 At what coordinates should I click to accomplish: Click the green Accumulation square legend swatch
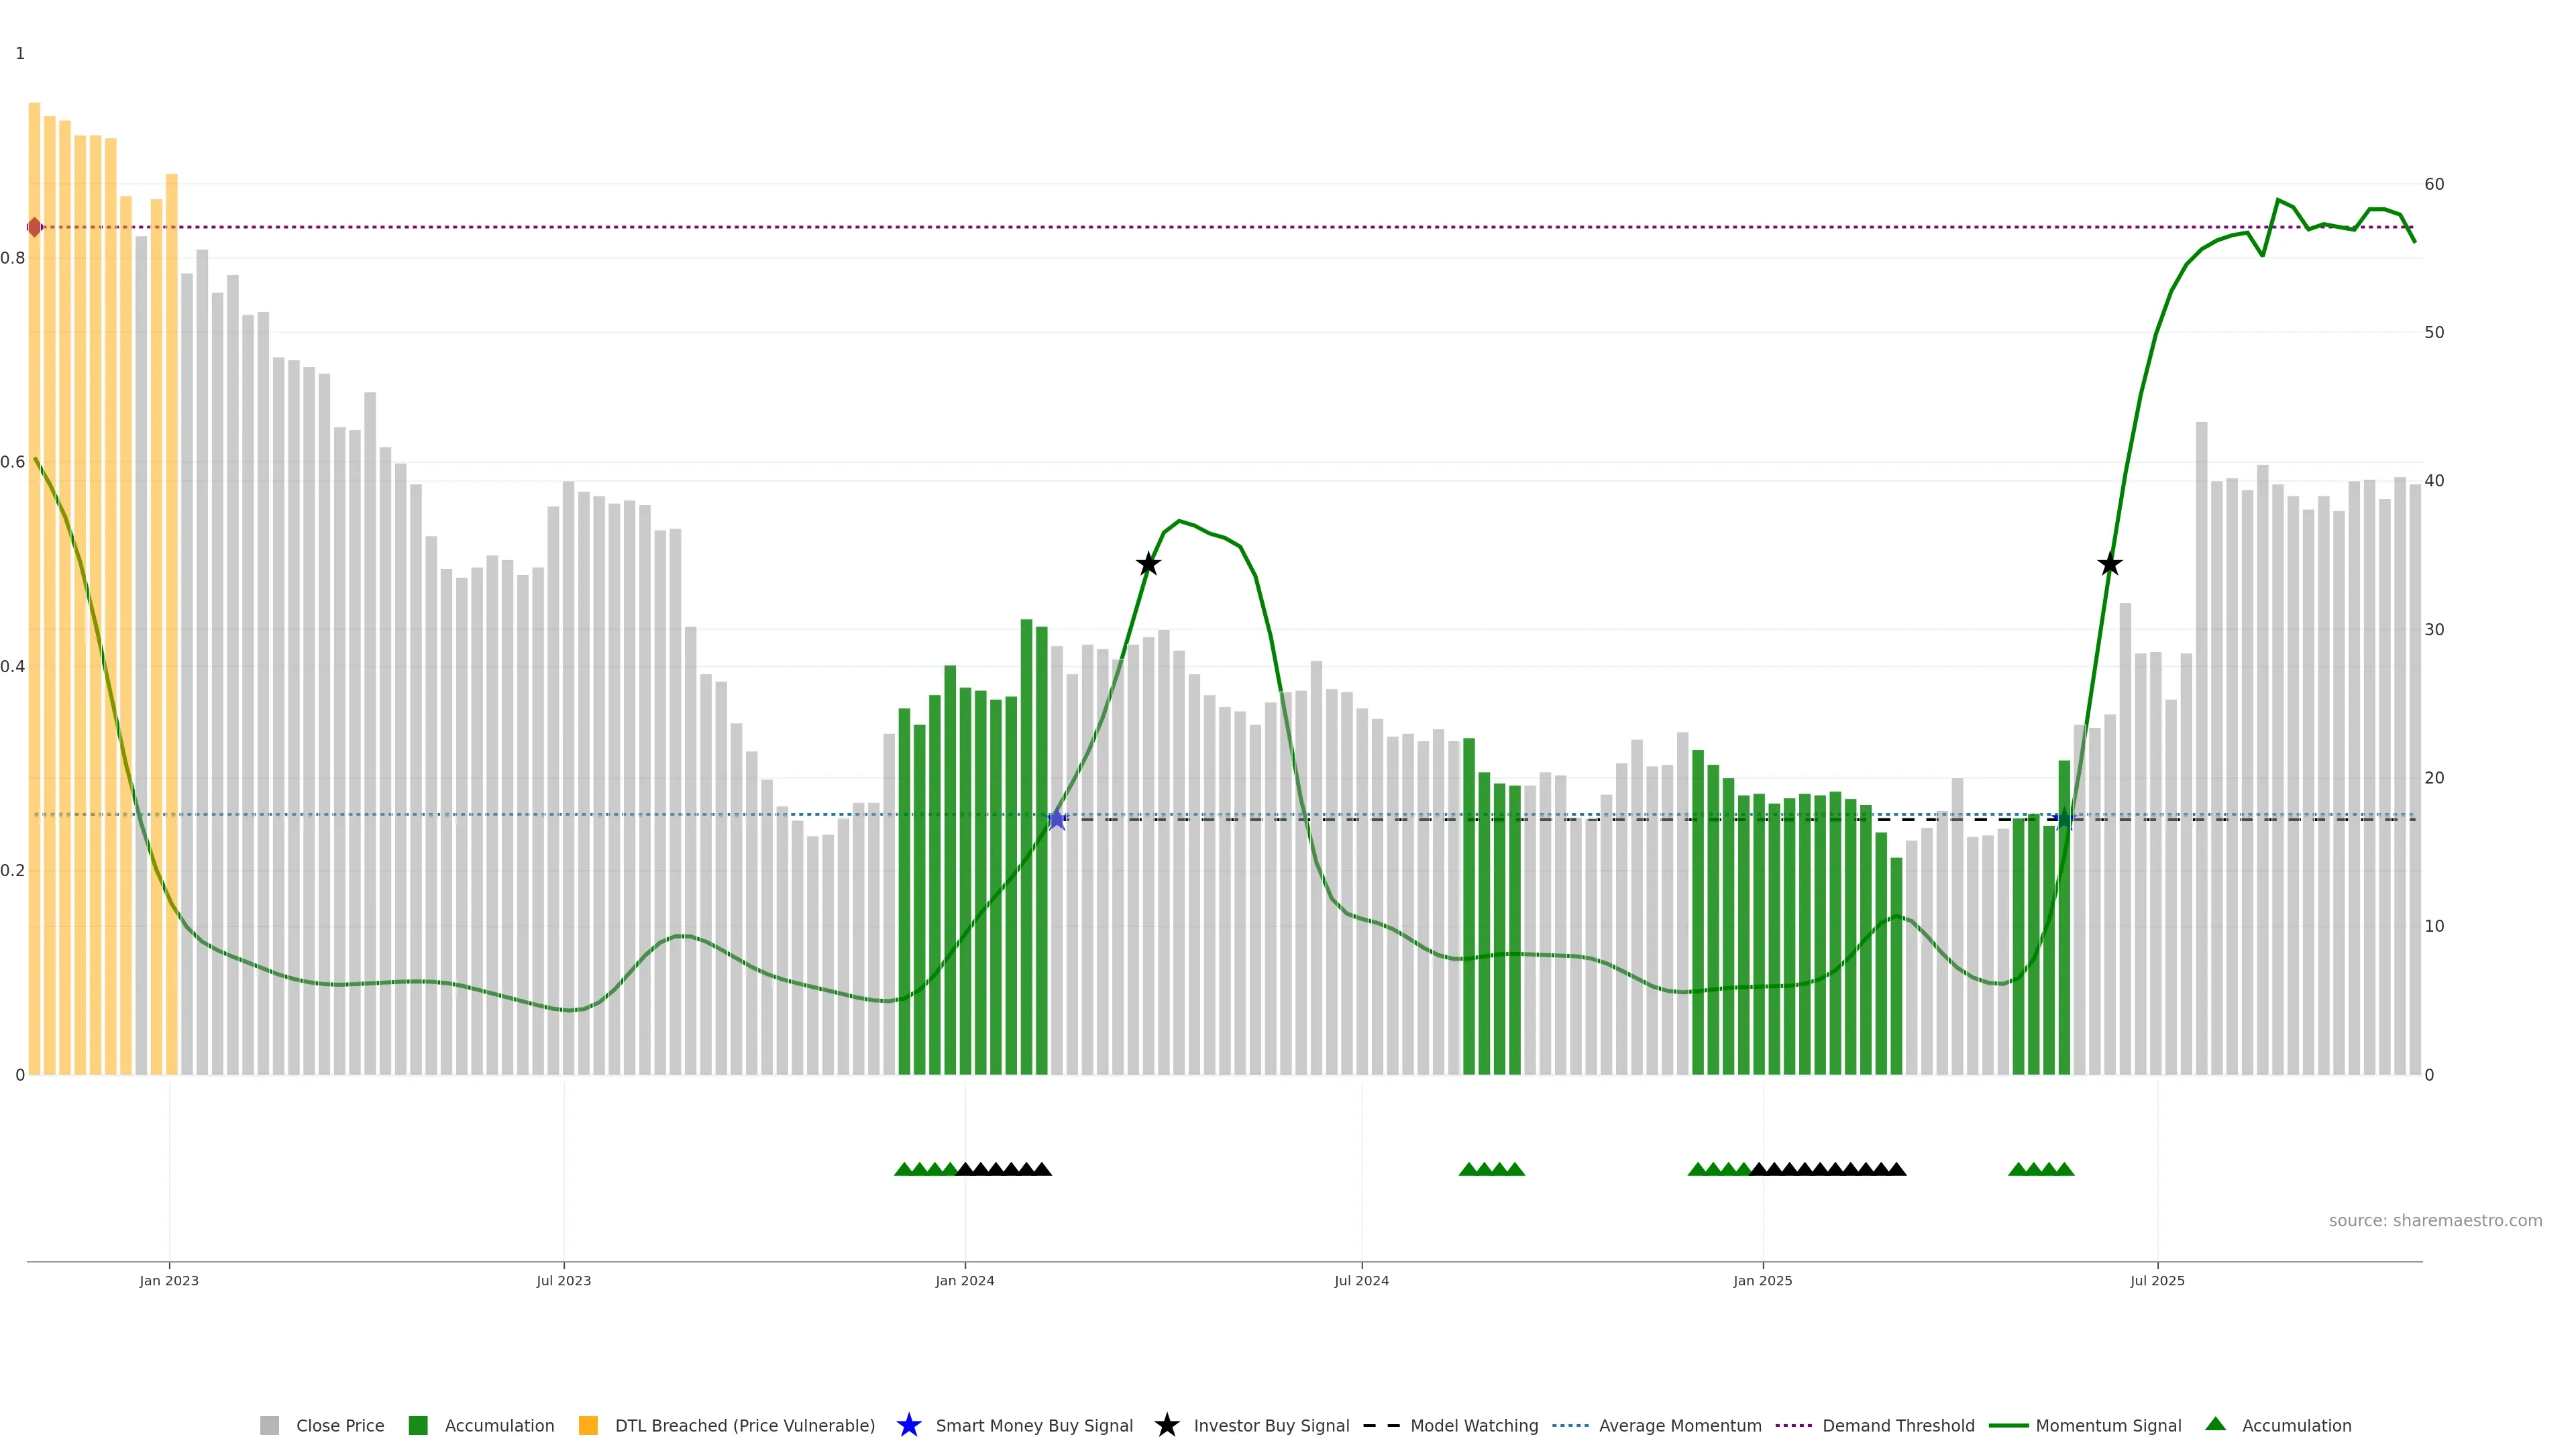tap(418, 1425)
